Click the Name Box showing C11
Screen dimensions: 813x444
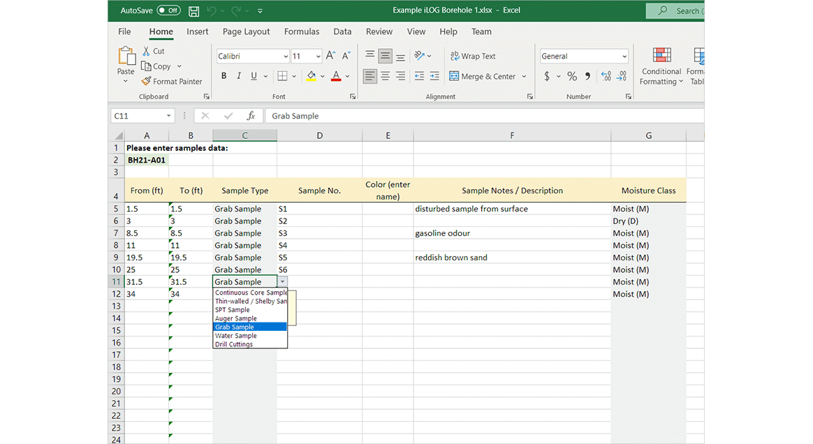click(142, 115)
